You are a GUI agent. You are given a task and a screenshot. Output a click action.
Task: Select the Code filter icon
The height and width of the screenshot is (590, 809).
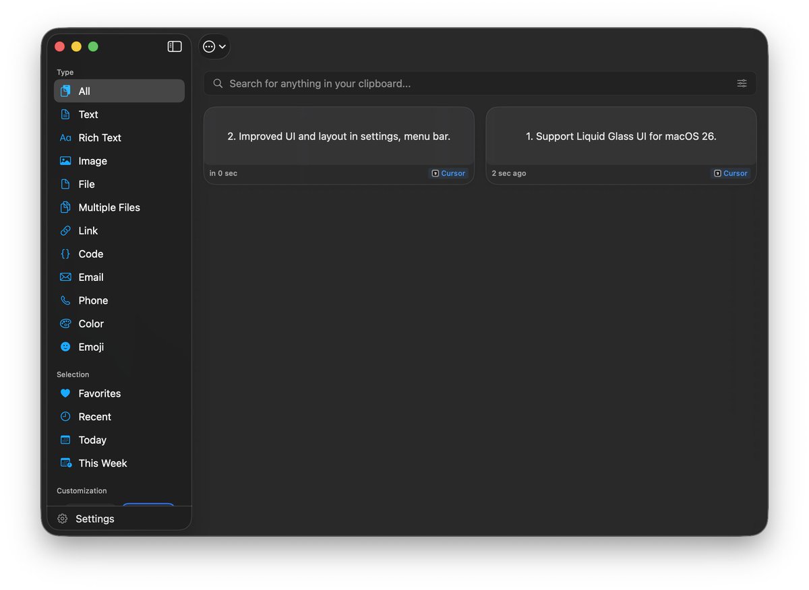[x=65, y=254]
